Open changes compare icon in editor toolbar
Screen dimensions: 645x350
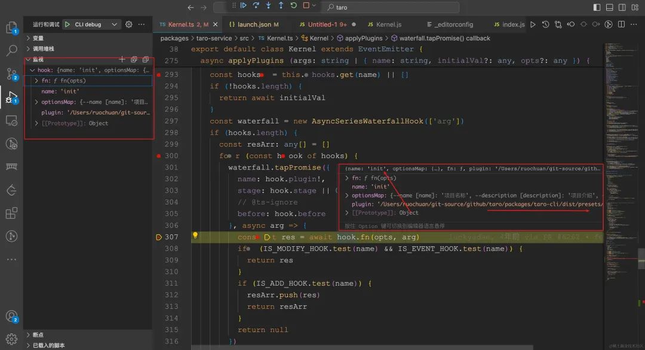coord(558,24)
